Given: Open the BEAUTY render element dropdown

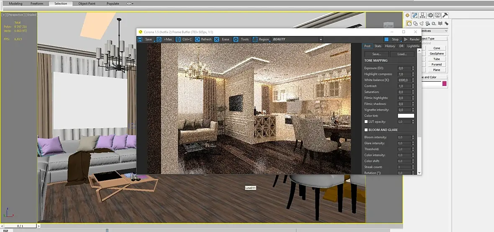Looking at the screenshot, I should click(x=297, y=39).
